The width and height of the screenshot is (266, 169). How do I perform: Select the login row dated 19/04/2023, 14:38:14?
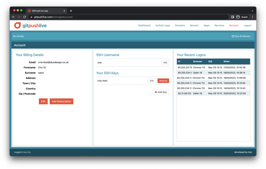213,73
